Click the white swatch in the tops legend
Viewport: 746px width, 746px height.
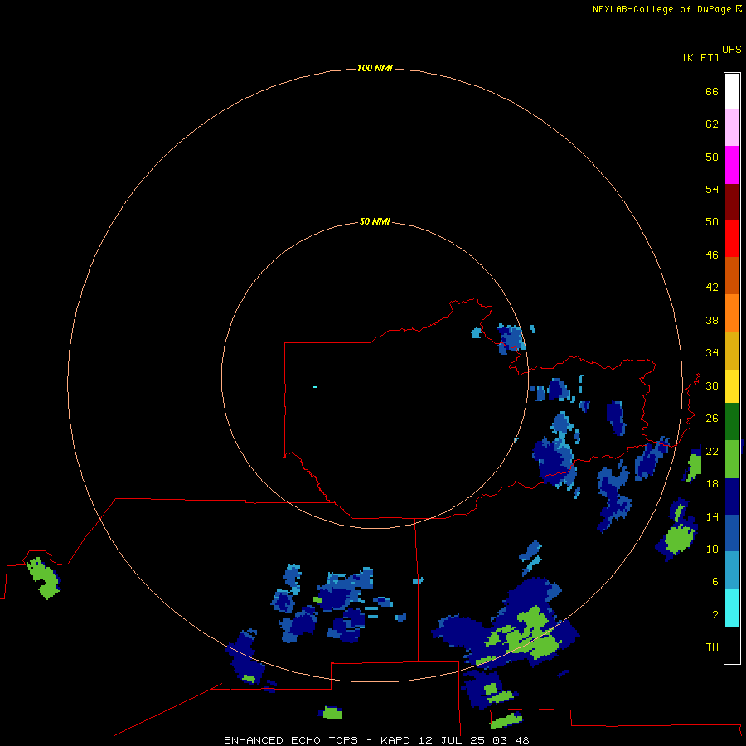(732, 91)
